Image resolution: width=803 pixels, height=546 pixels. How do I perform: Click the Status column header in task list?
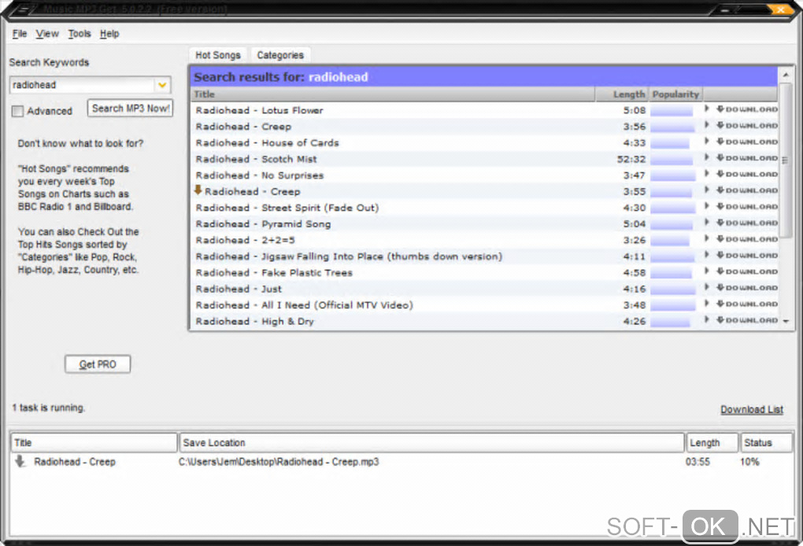766,443
